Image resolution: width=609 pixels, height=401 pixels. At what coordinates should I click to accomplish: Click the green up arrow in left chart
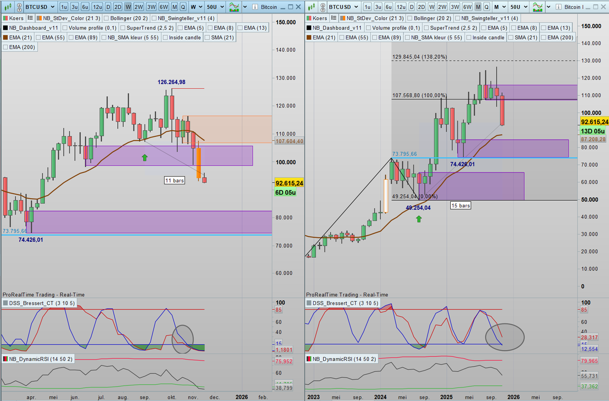[145, 157]
